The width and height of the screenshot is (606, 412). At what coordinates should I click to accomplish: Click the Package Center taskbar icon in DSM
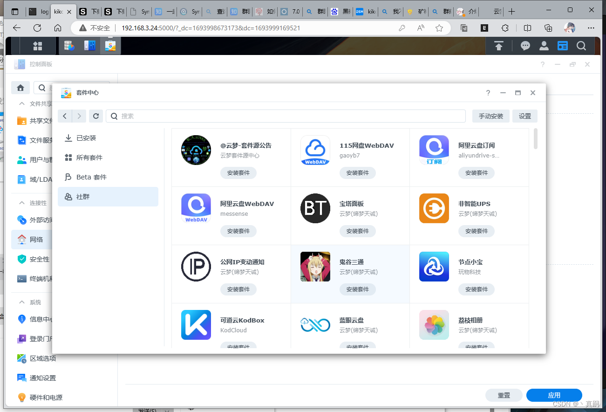pos(110,46)
